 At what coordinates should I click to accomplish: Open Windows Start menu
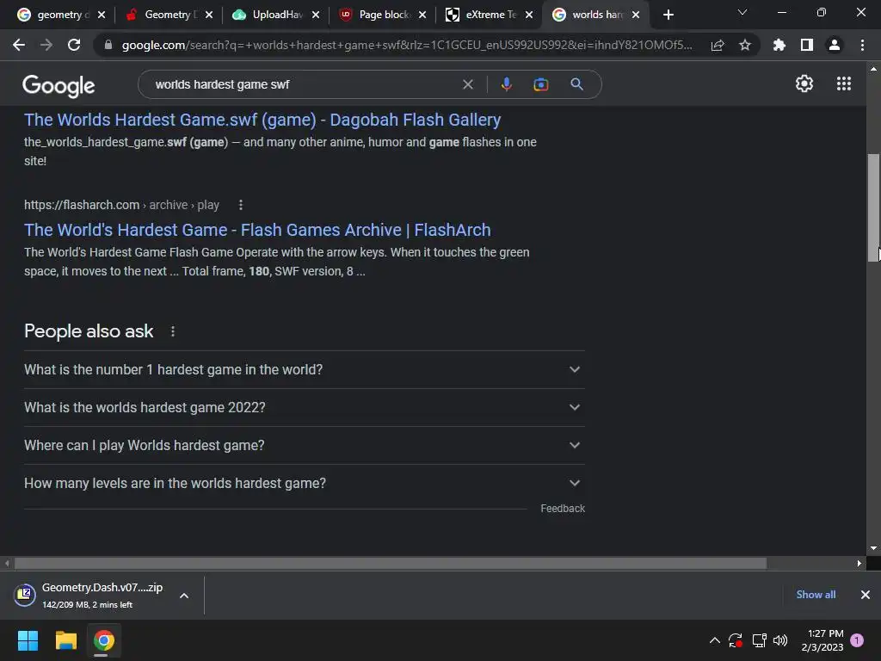[28, 640]
